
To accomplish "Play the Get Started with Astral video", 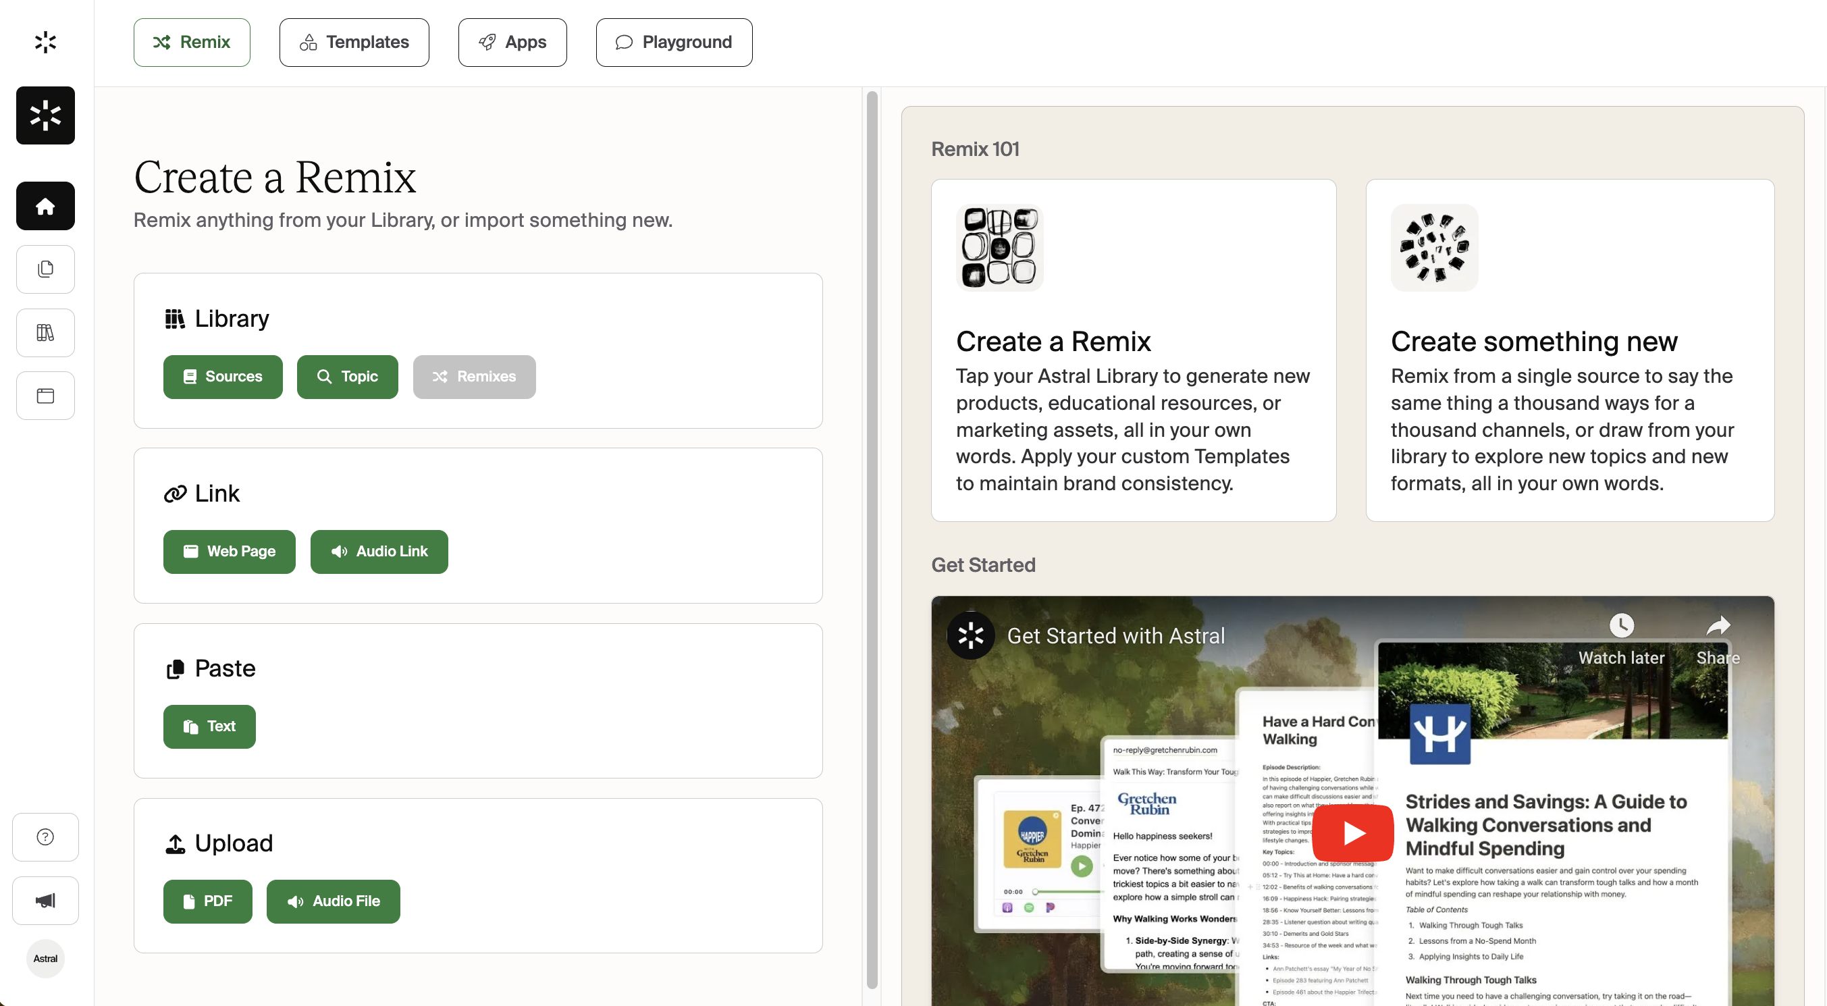I will point(1353,833).
